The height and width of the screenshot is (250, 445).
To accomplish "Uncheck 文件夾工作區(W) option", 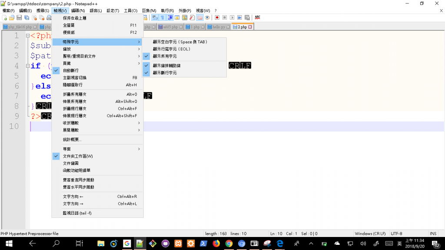I will click(97, 156).
